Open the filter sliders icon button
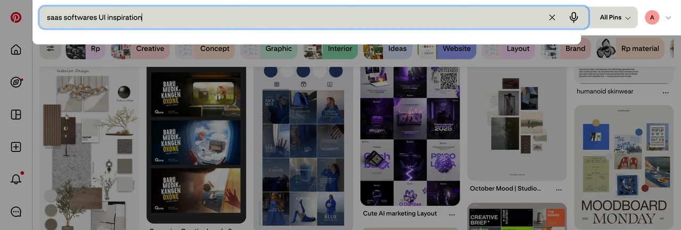681x230 pixels. coord(51,48)
